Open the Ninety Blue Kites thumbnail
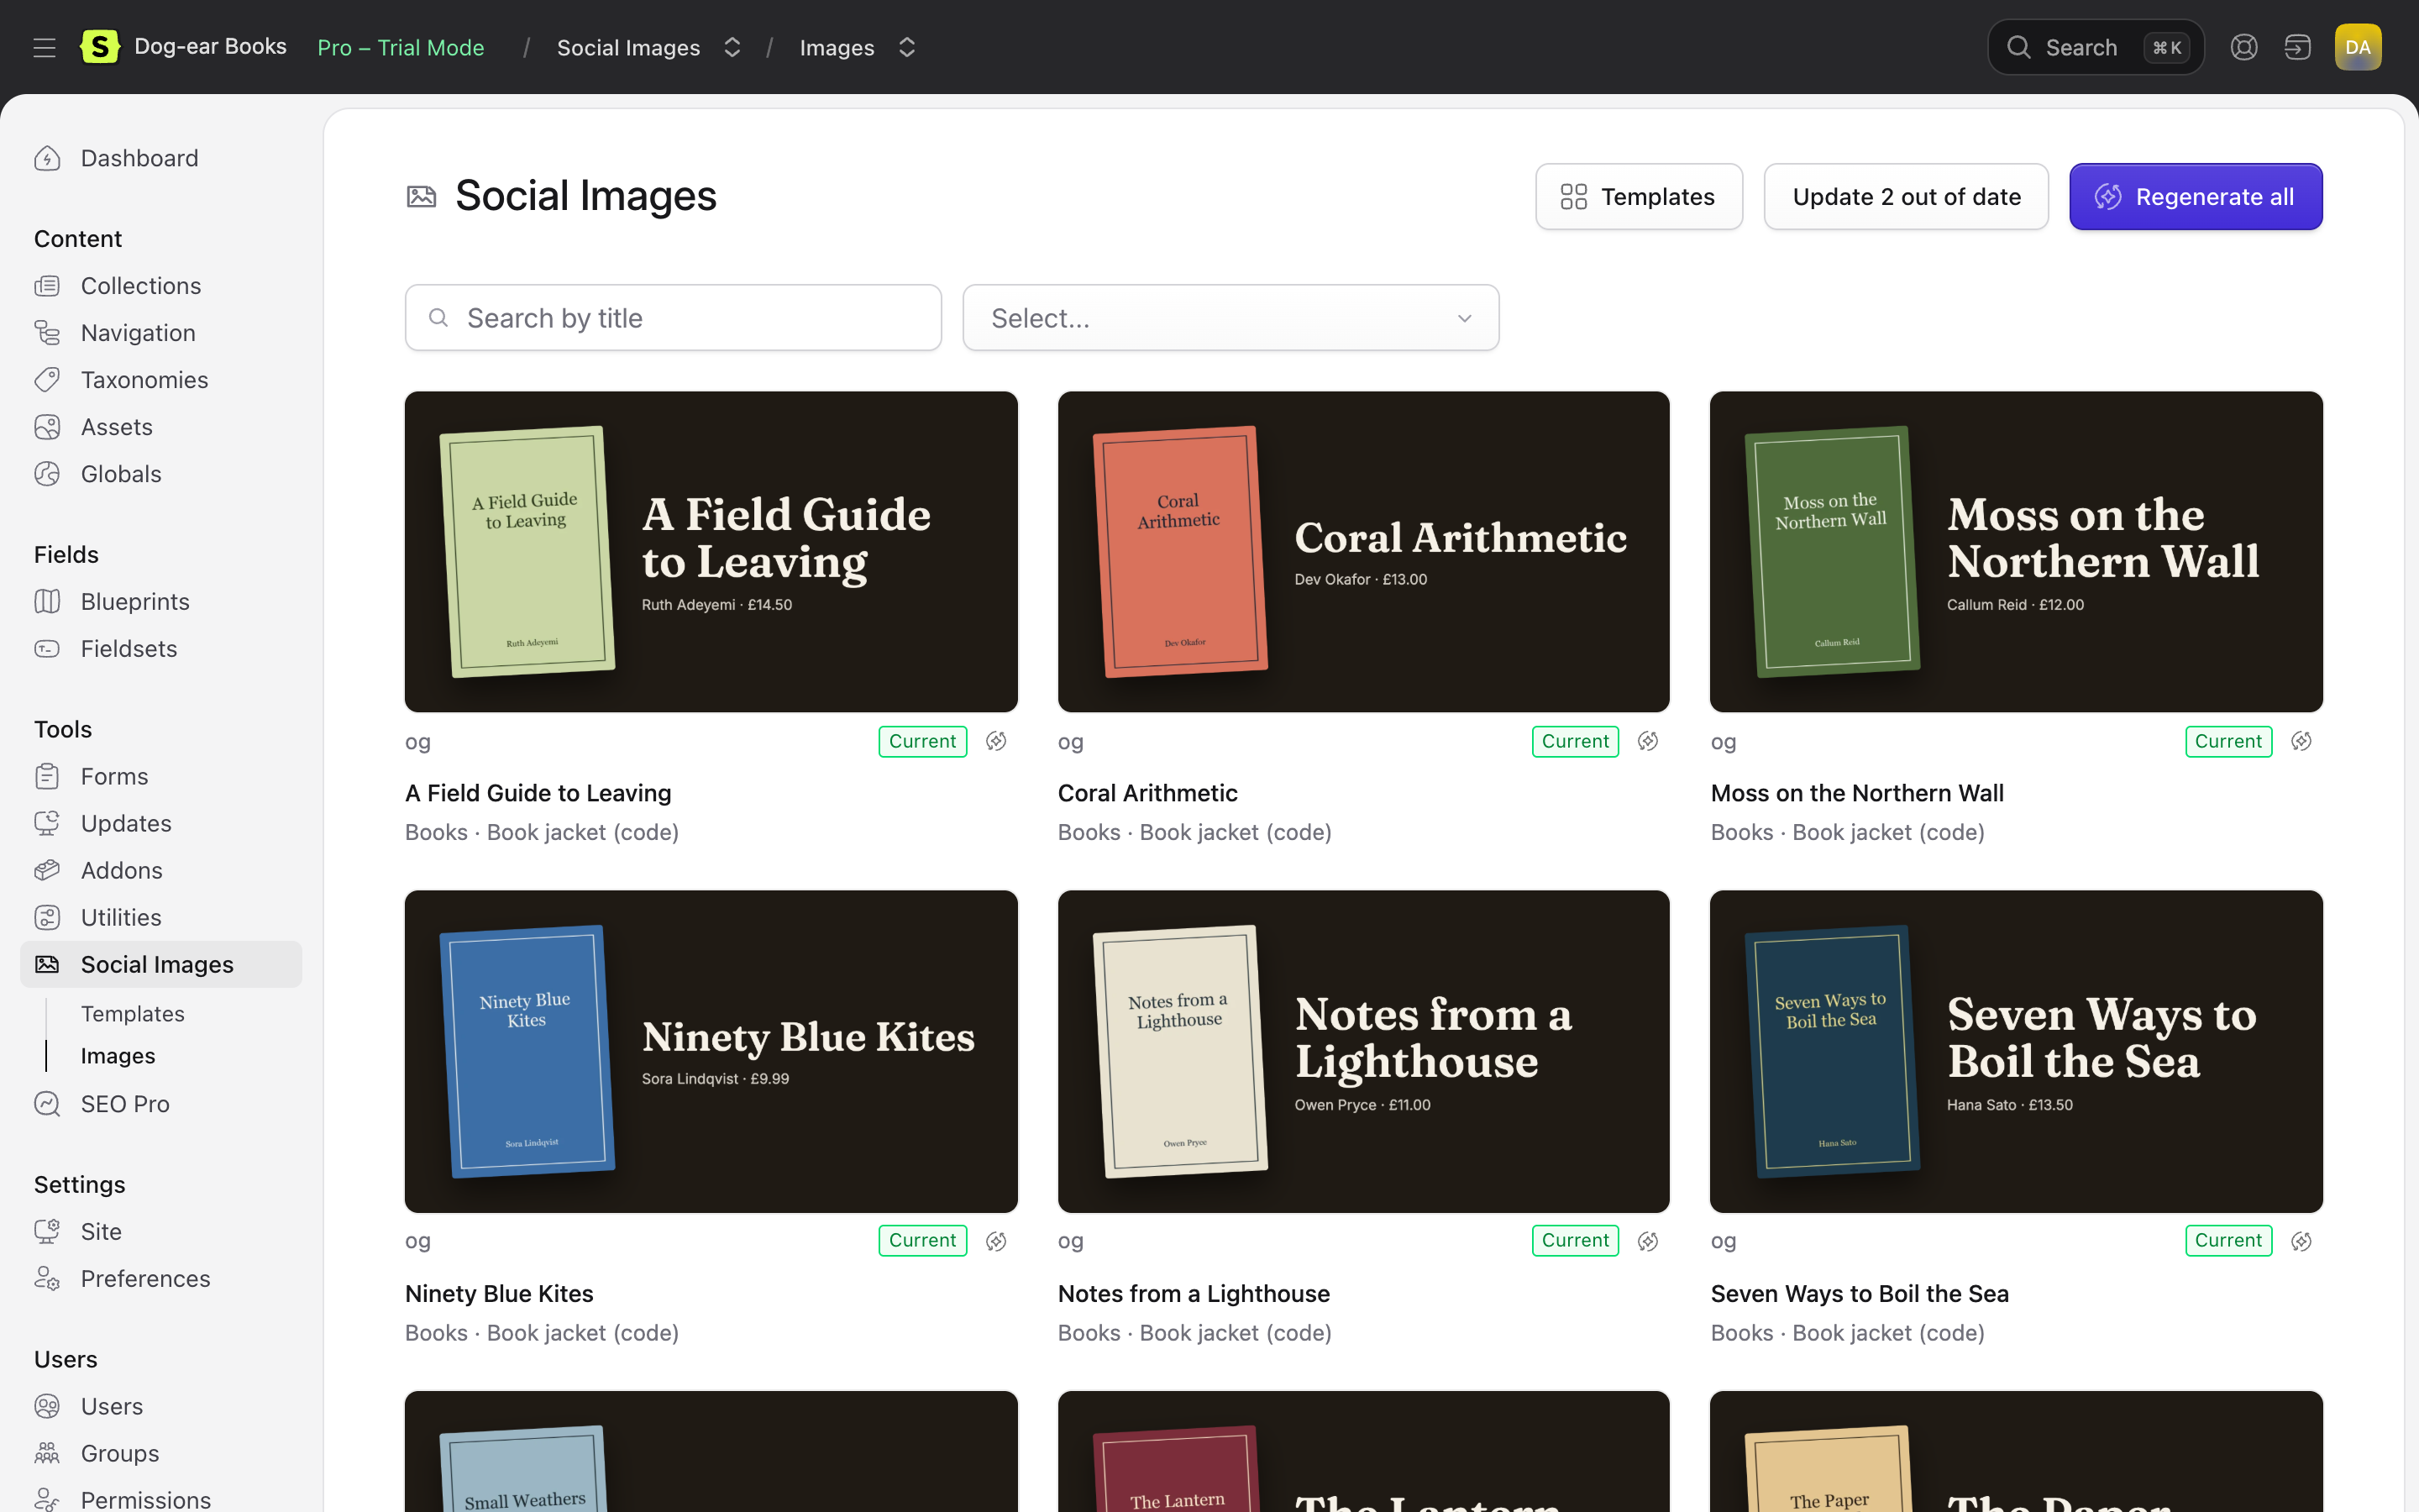 tap(711, 1052)
